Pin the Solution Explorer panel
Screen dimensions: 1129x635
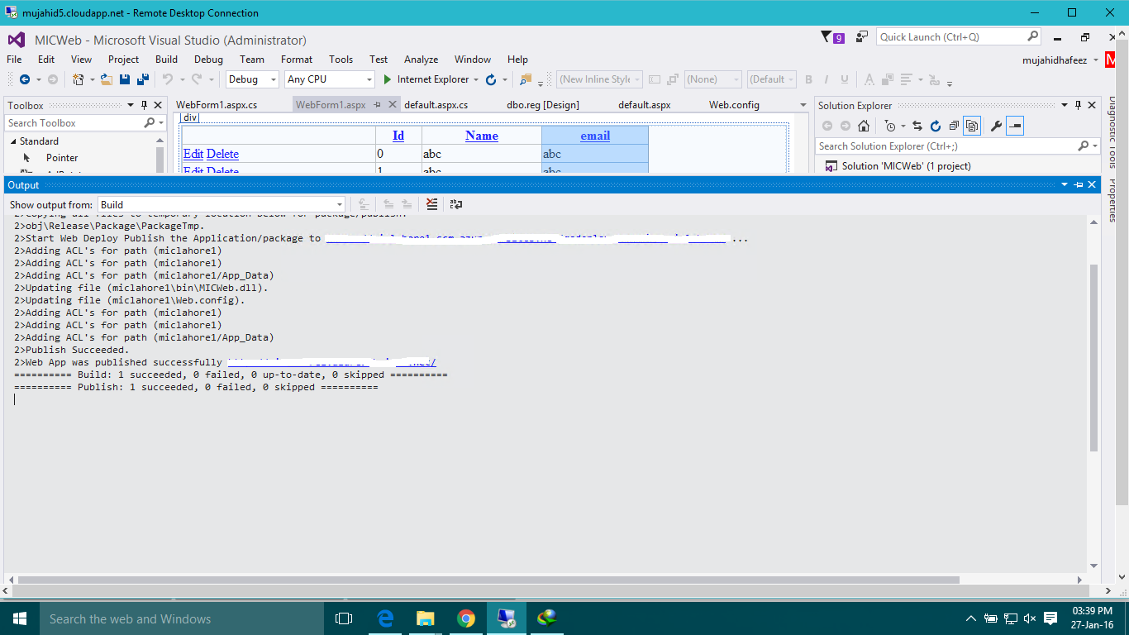click(x=1079, y=105)
